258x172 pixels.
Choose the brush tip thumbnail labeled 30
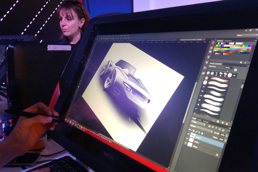221,74
